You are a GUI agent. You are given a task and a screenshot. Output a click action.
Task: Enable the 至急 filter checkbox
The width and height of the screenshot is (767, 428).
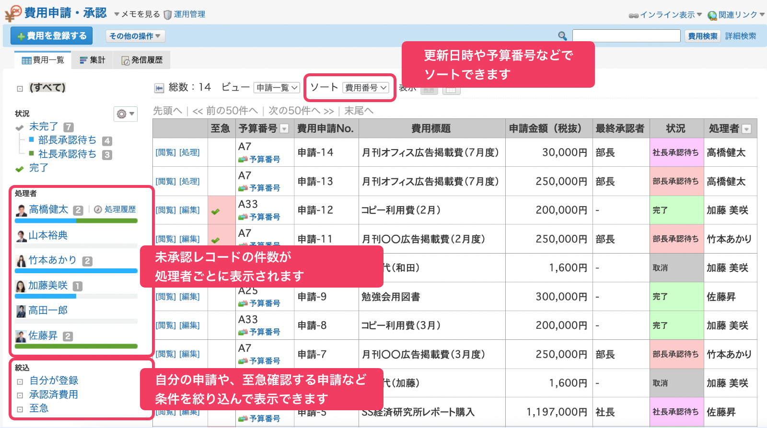tap(20, 409)
